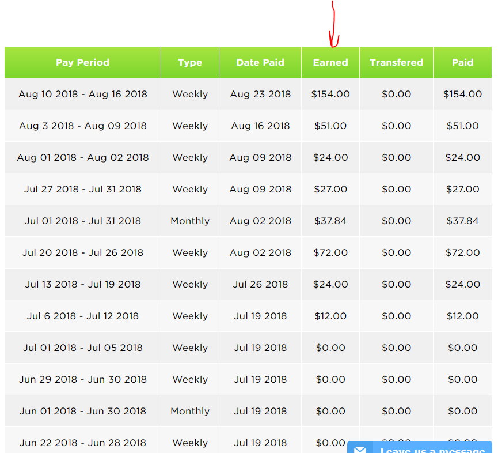Click Monthly type for Jul 01 - Jul 31 2018
Screen dimensions: 498x453
pyautogui.click(x=190, y=221)
